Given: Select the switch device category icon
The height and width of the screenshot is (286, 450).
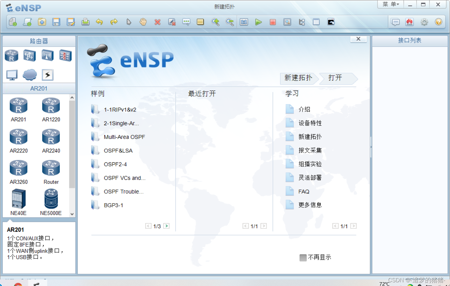Looking at the screenshot, I should tap(29, 56).
